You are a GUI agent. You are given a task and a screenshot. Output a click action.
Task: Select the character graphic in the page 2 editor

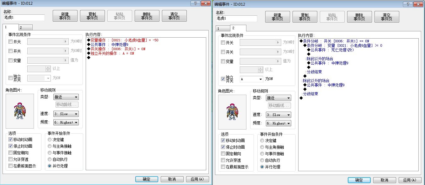[232, 112]
